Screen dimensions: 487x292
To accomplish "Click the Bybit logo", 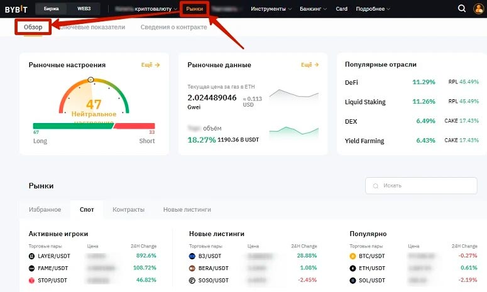I will coord(17,9).
